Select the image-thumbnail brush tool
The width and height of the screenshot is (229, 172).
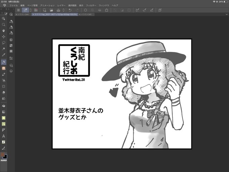point(3,68)
